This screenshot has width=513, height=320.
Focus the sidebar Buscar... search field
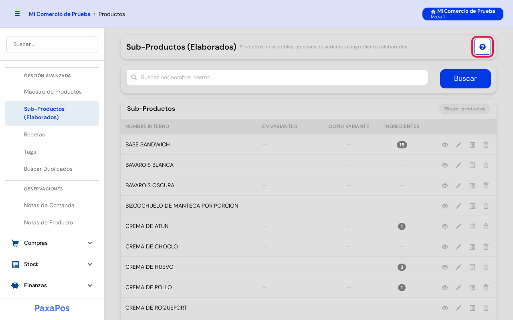[x=52, y=44]
